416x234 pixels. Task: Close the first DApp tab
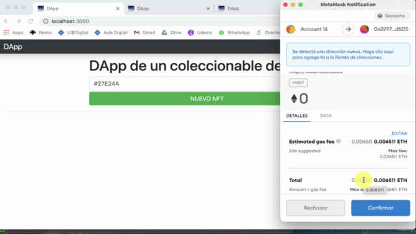tap(118, 8)
